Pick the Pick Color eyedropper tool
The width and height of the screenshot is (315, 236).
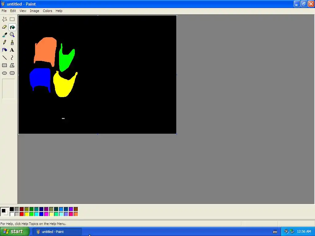point(4,35)
